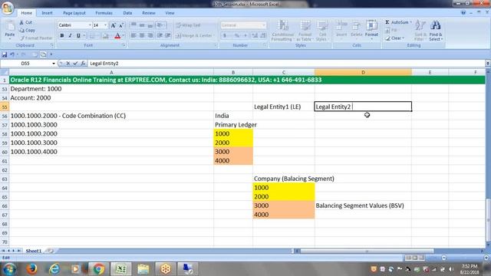Click Undo in Quick Access Toolbar
Viewport: 491px width, 276px height.
[12, 54]
